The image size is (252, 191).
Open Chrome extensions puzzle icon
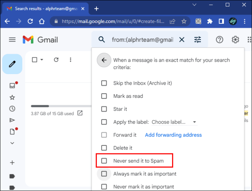(210, 21)
